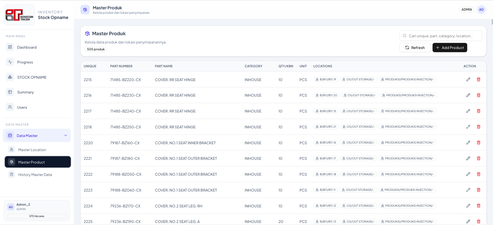493x225 pixels.
Task: Delete product 2224 using trash icon
Action: click(479, 206)
